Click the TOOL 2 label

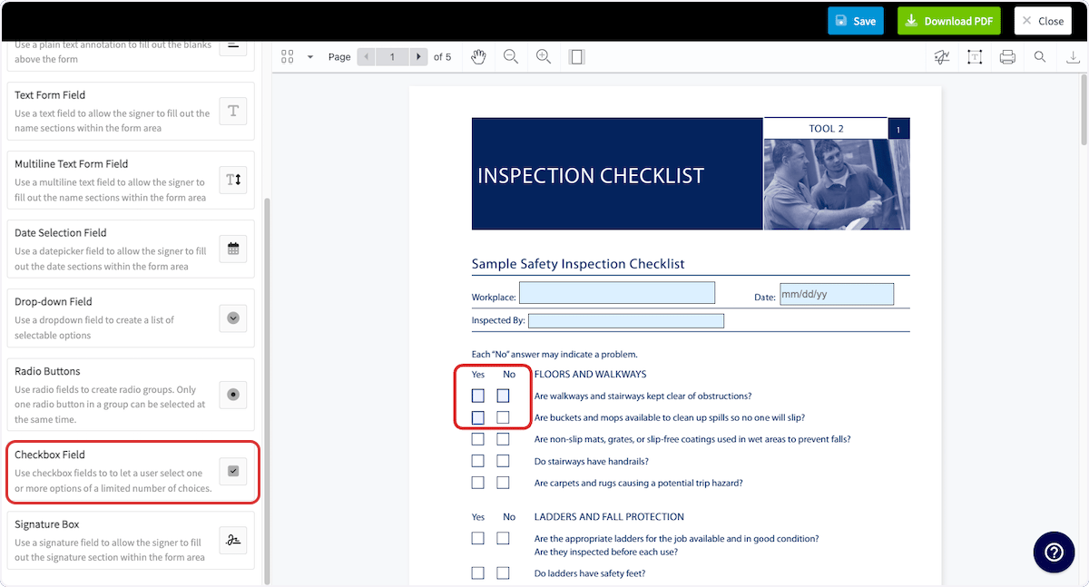click(x=826, y=129)
